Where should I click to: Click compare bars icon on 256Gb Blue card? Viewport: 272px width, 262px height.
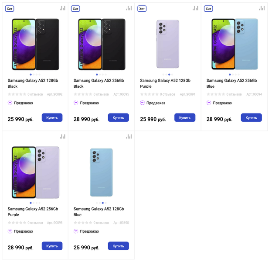262,8
